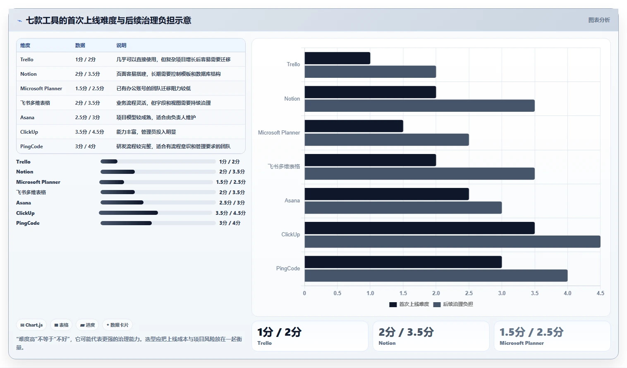627x368 pixels.
Task: Click Notion's dark 首次上线难度 chart bar
Action: point(370,92)
